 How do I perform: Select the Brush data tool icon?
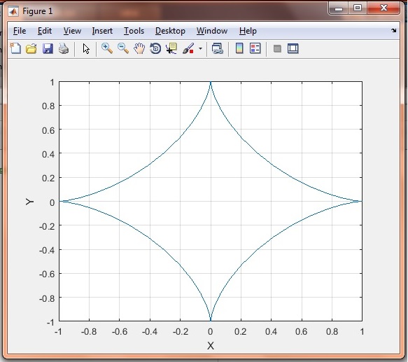coord(188,49)
